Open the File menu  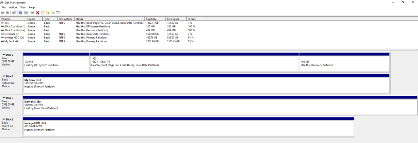tap(4, 7)
